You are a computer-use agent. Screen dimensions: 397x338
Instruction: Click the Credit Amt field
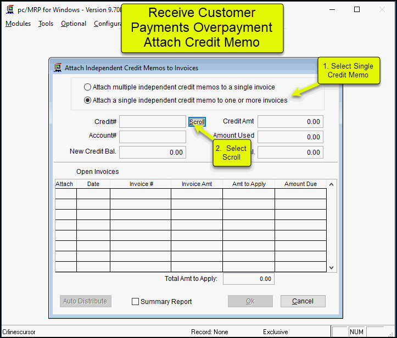pyautogui.click(x=290, y=121)
